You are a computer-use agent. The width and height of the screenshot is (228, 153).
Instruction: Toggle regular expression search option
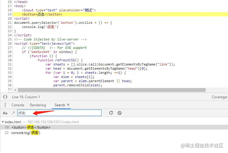13,113
